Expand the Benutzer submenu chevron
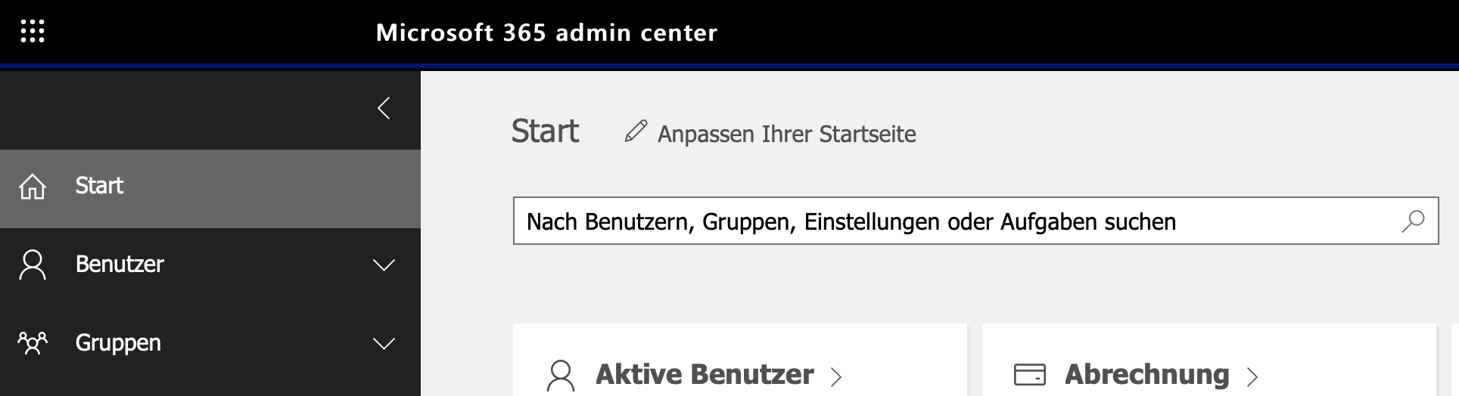 [384, 265]
